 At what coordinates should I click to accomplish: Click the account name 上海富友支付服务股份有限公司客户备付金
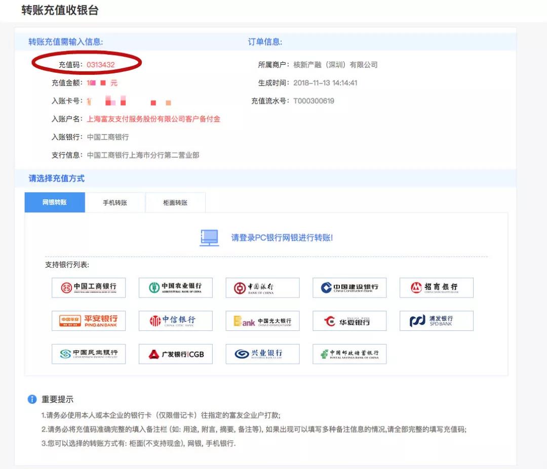pyautogui.click(x=153, y=119)
